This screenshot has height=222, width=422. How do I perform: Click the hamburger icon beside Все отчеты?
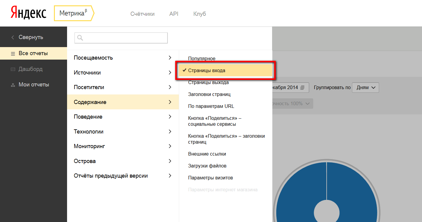[13, 54]
